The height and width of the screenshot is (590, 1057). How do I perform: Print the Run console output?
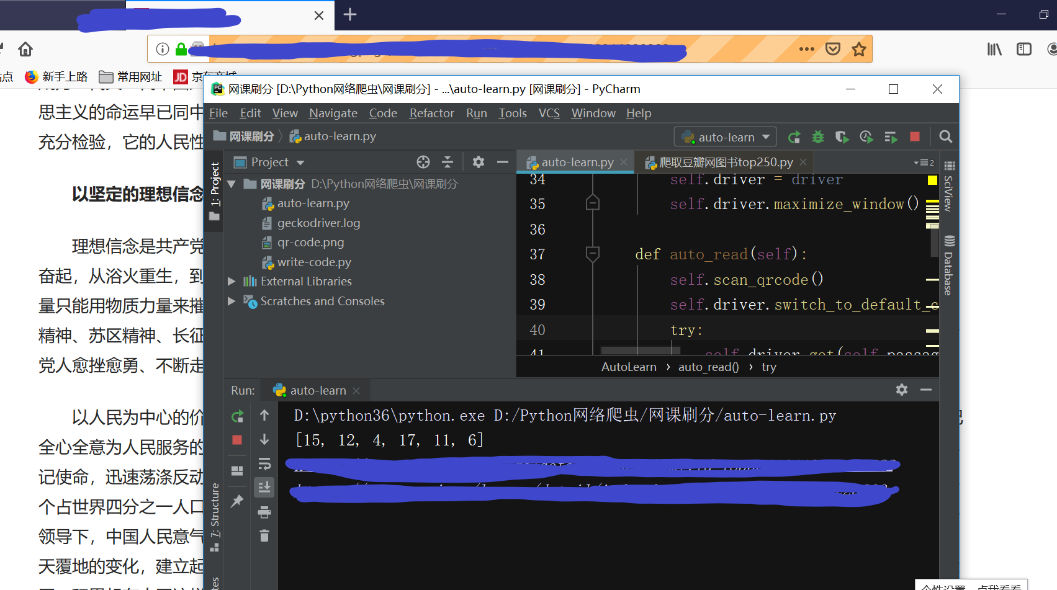(264, 512)
